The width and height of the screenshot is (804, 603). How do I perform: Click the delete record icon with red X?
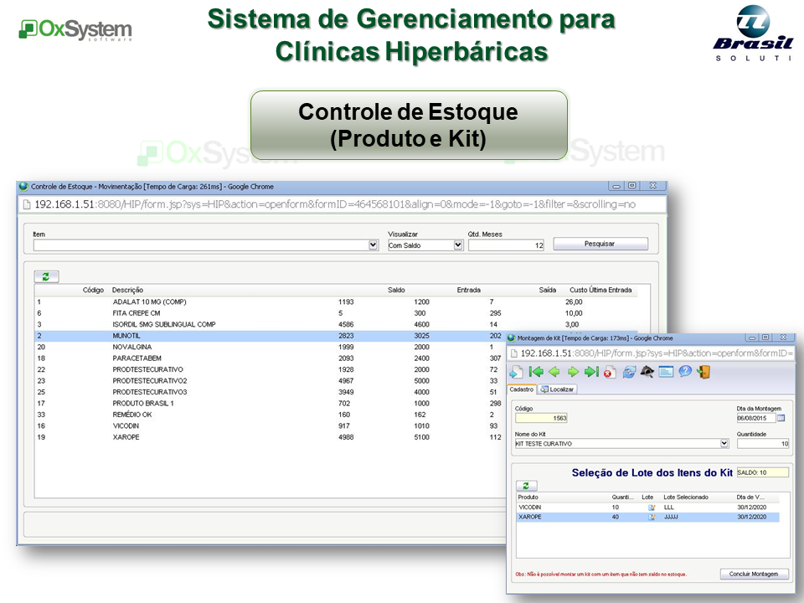point(610,372)
